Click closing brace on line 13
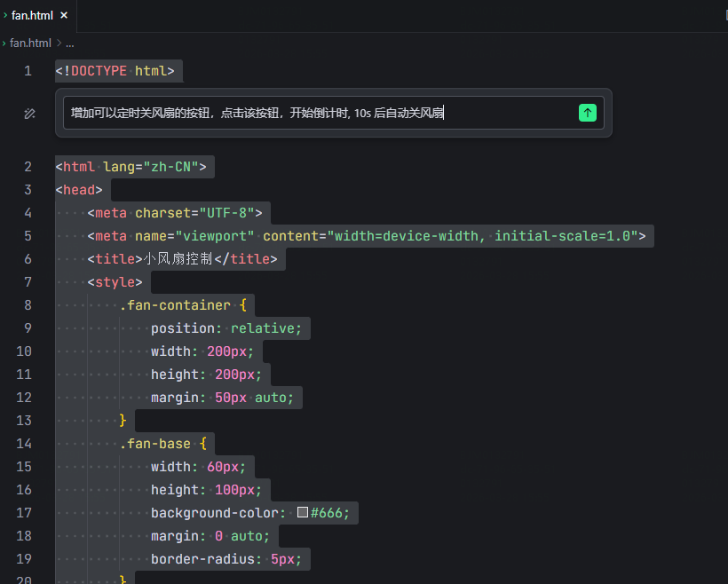The height and width of the screenshot is (584, 728). [123, 420]
